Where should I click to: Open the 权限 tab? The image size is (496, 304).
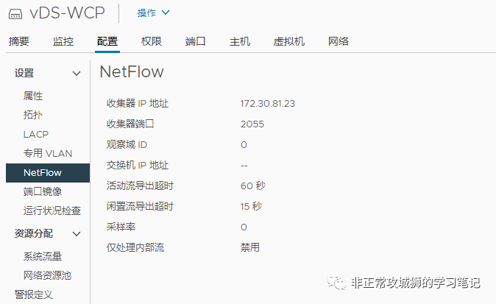click(x=152, y=41)
